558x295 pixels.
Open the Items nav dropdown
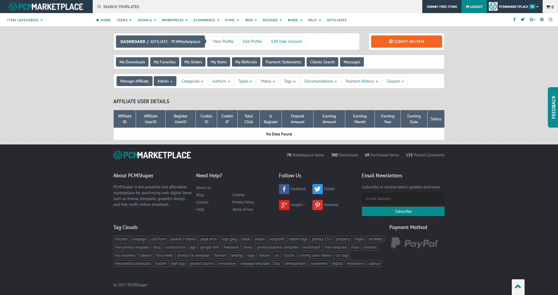click(124, 20)
